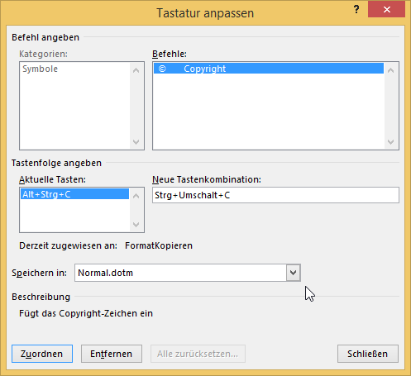Image resolution: width=411 pixels, height=376 pixels.
Task: Click the Aktuelle Tasten scroll up arrow
Action: point(136,196)
